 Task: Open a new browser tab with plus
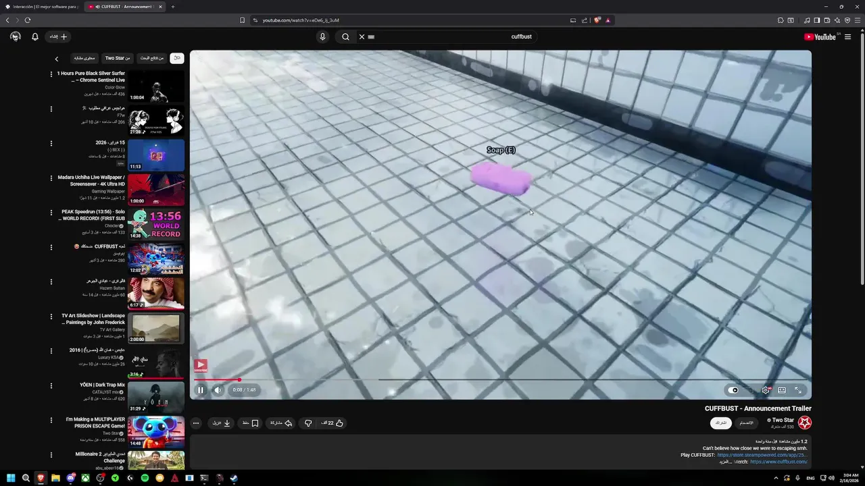click(x=173, y=7)
